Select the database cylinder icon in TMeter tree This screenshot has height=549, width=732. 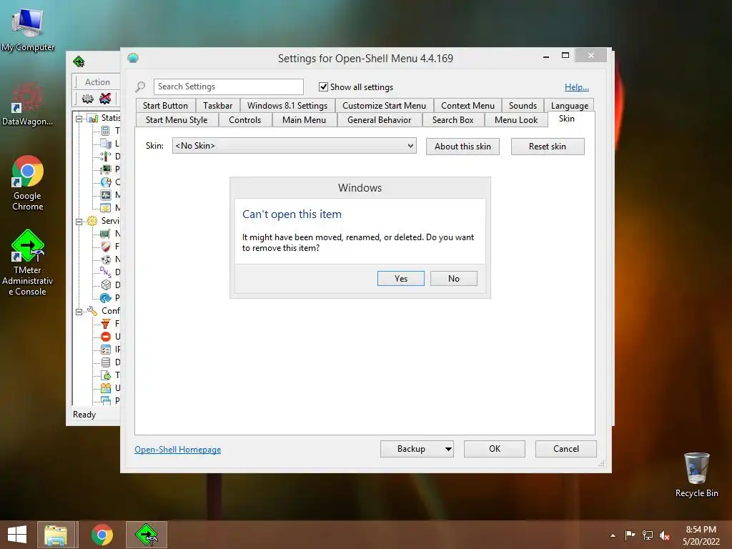(106, 362)
